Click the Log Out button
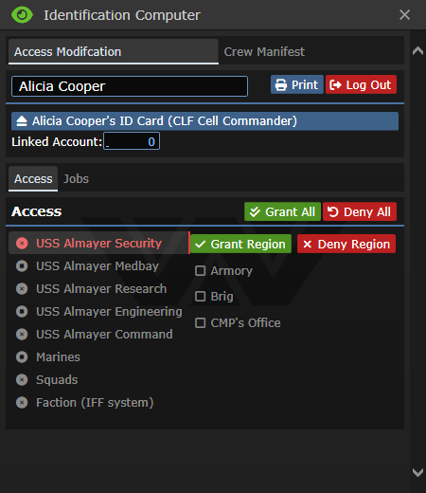The height and width of the screenshot is (493, 426). coord(361,84)
